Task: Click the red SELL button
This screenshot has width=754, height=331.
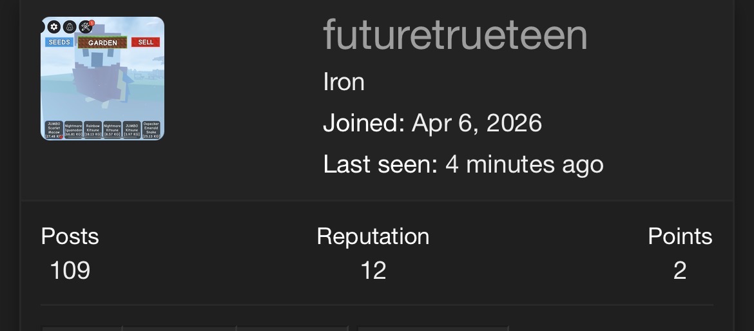Action: [146, 43]
